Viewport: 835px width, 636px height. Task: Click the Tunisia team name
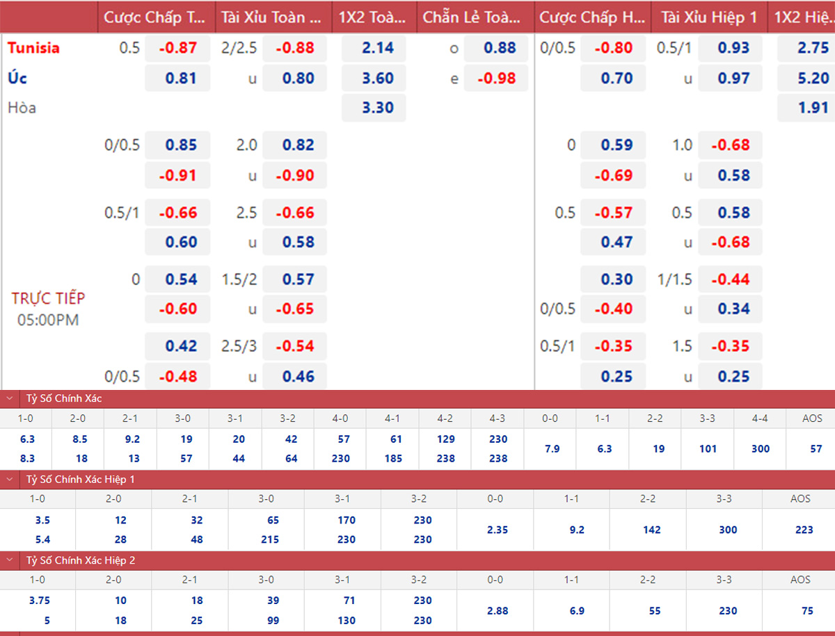point(33,48)
